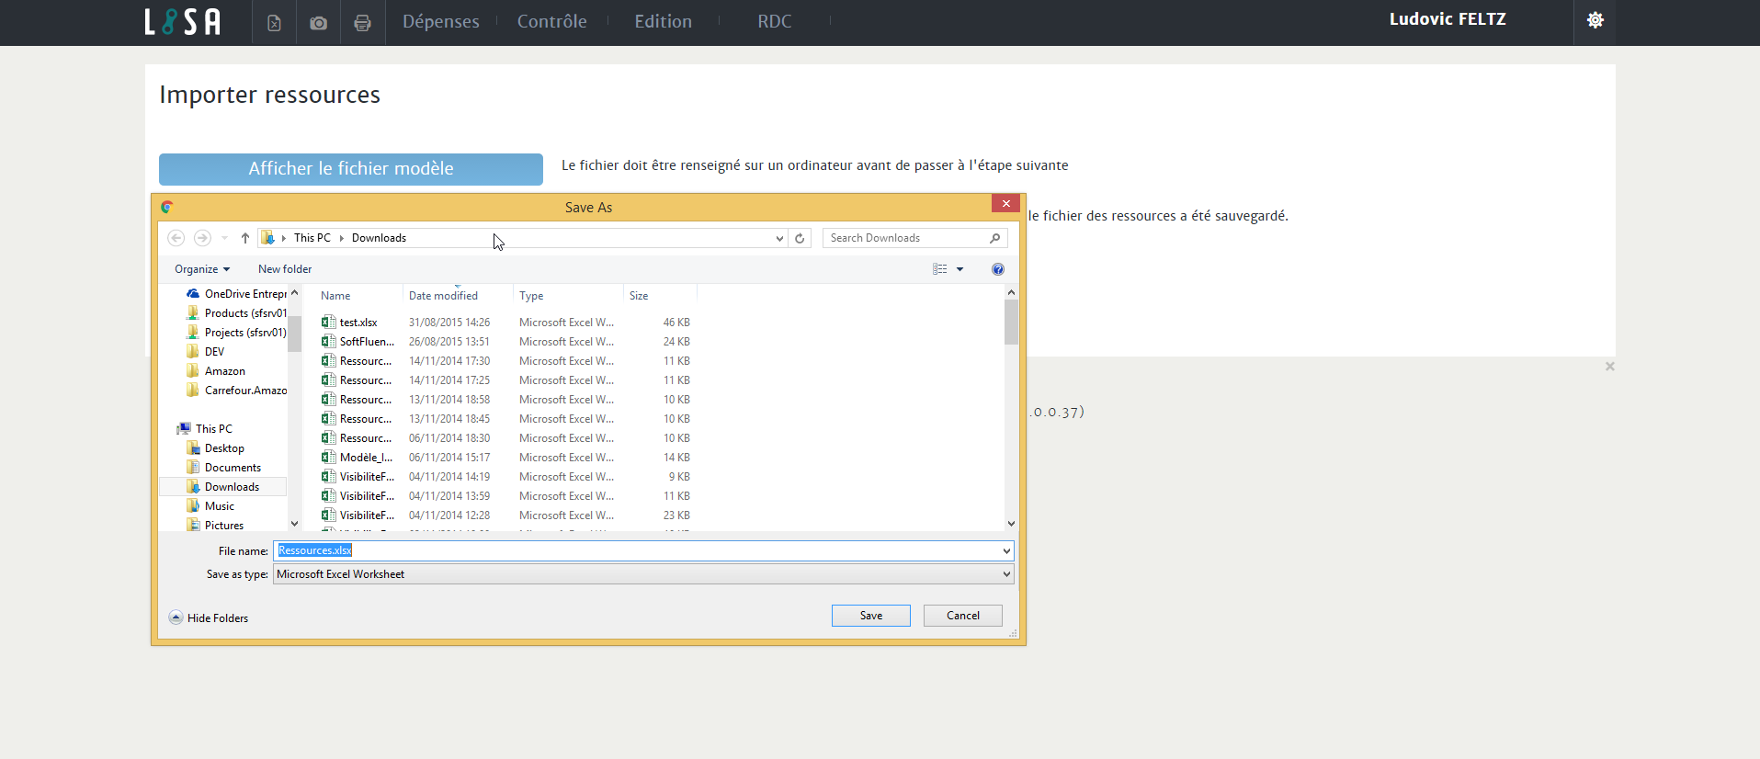Click Afficher le fichier modèle button
This screenshot has width=1760, height=759.
pyautogui.click(x=351, y=169)
